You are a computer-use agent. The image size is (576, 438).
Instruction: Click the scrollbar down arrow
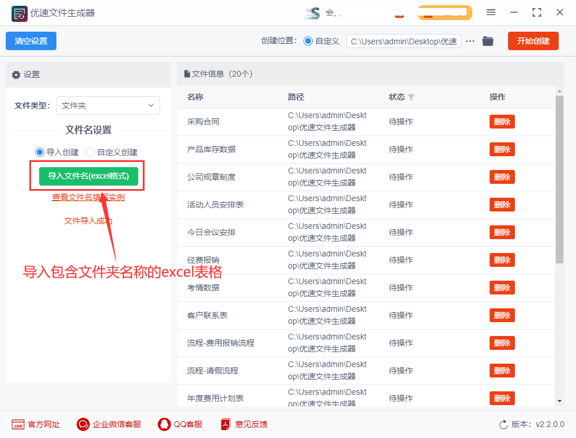point(559,401)
